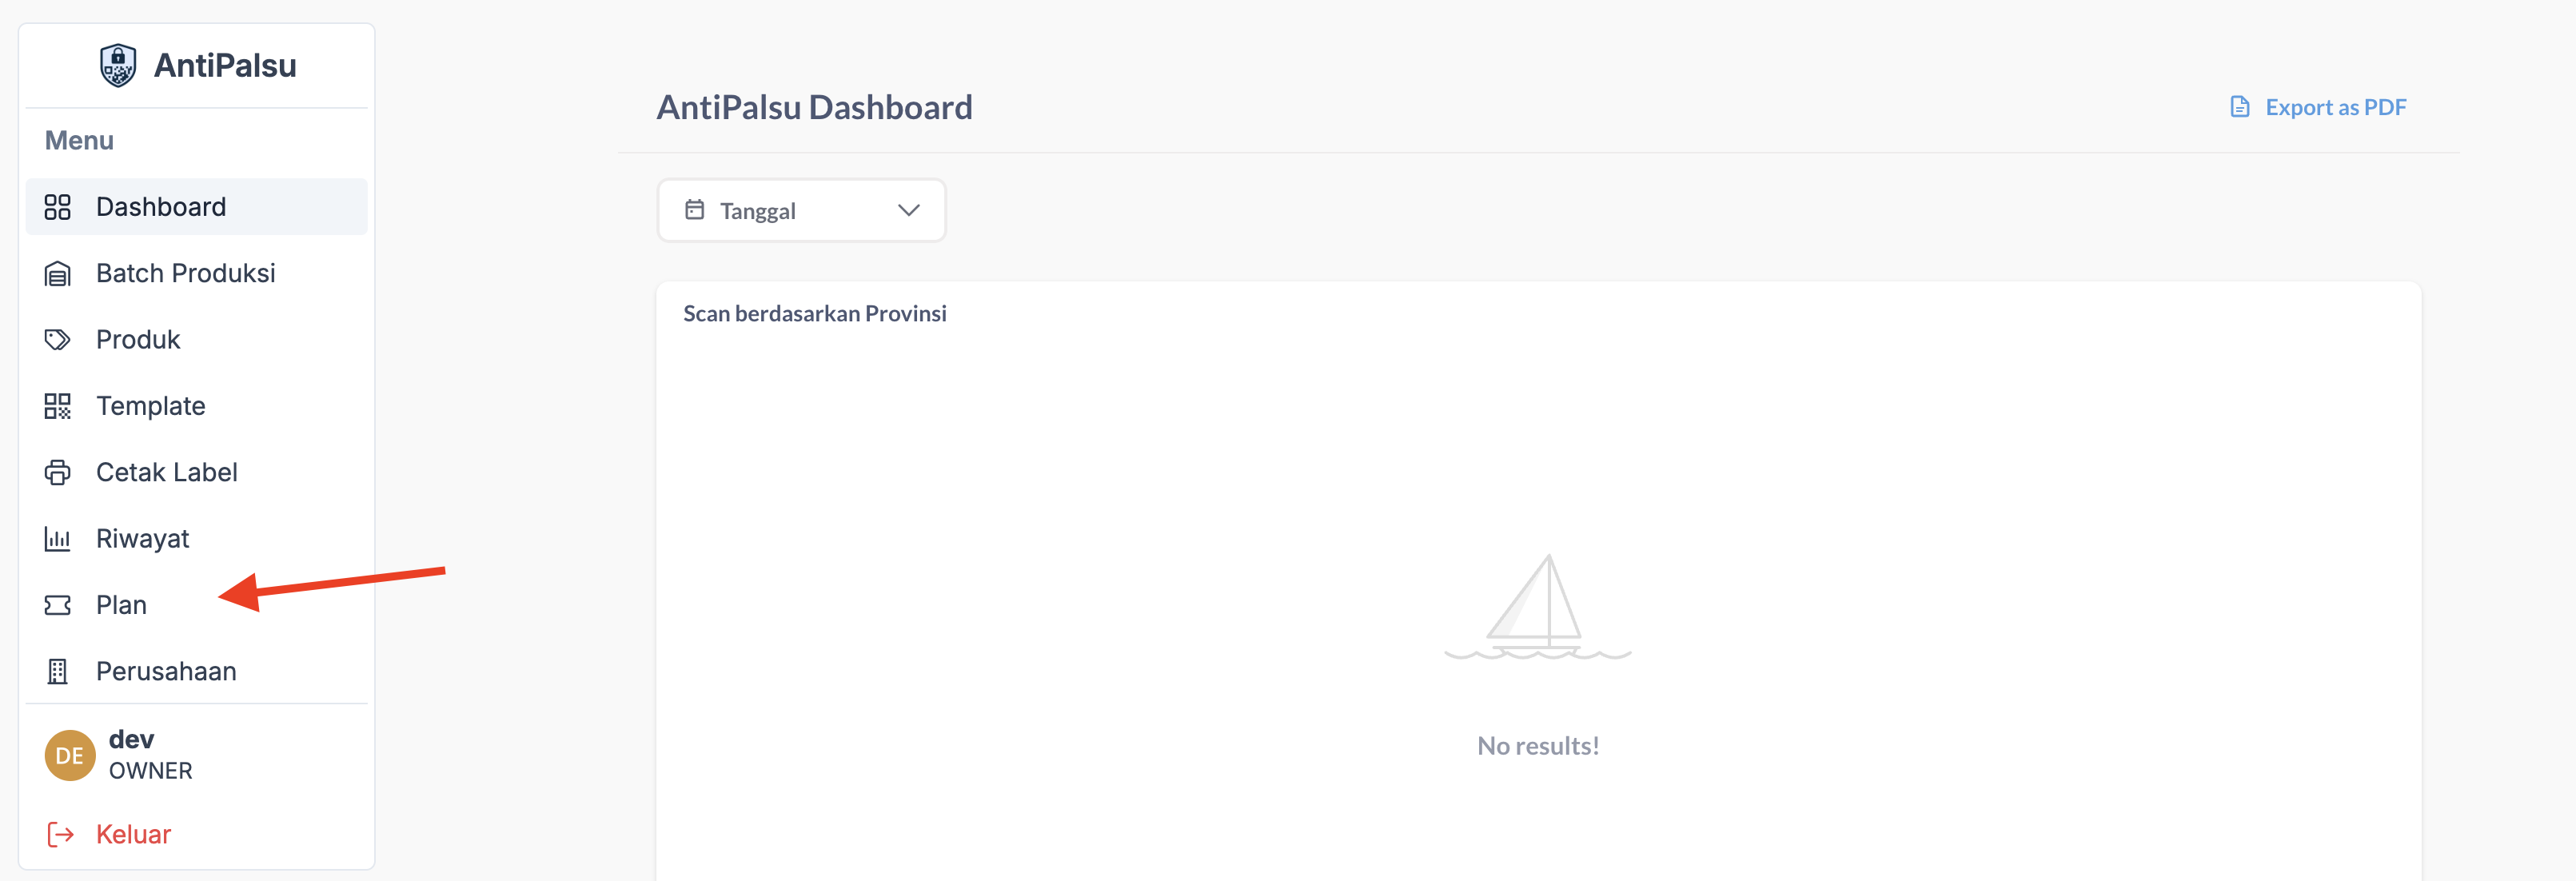2576x881 pixels.
Task: Click the DE user avatar
Action: pos(70,755)
